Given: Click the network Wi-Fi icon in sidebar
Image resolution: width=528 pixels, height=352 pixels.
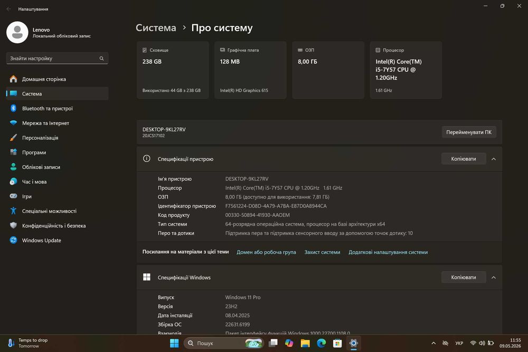Looking at the screenshot, I should [x=14, y=123].
